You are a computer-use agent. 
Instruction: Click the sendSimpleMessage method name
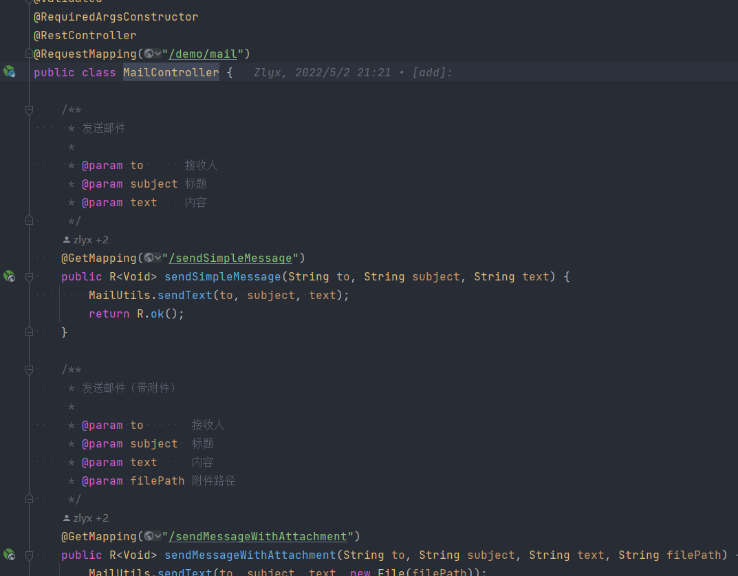(223, 276)
